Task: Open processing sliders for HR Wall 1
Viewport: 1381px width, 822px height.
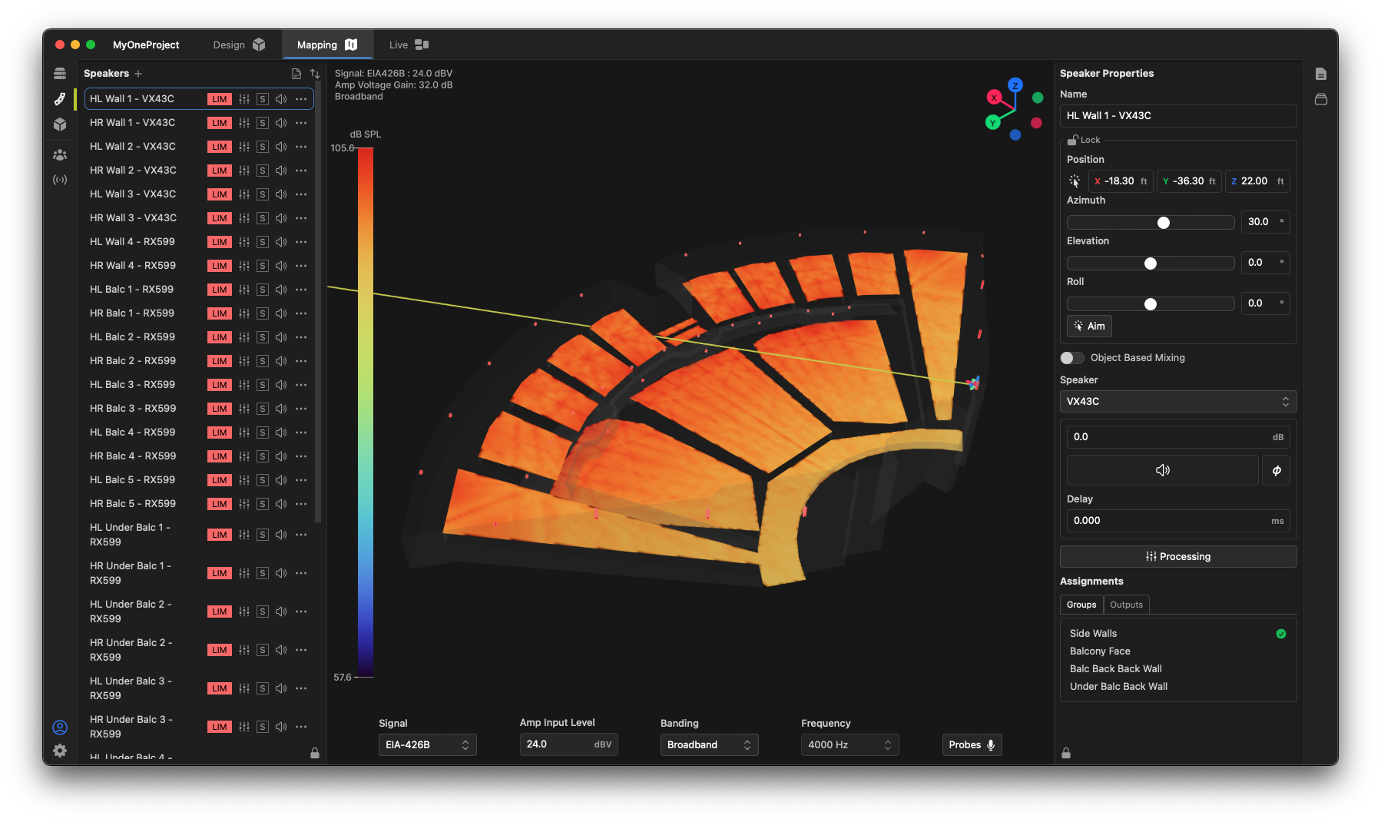Action: coord(244,123)
